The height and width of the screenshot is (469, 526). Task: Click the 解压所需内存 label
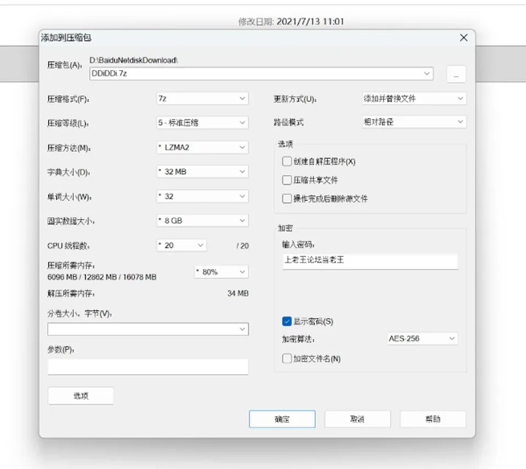(71, 294)
